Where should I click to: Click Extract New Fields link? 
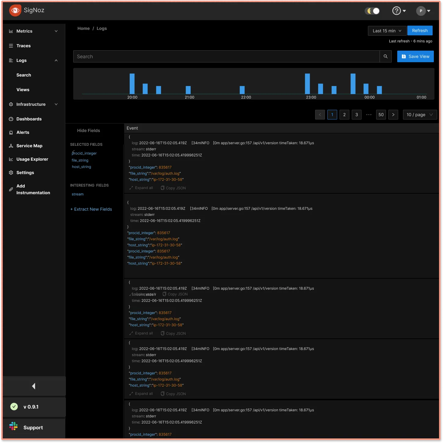point(91,209)
